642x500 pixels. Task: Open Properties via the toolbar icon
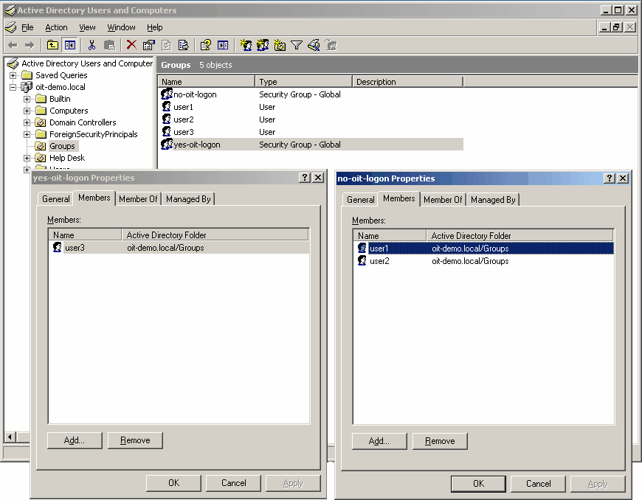click(x=149, y=45)
